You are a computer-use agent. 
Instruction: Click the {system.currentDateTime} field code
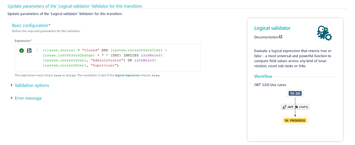(x=137, y=50)
